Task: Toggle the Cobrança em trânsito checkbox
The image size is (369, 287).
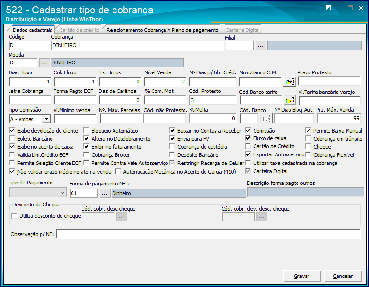Action: [308, 139]
